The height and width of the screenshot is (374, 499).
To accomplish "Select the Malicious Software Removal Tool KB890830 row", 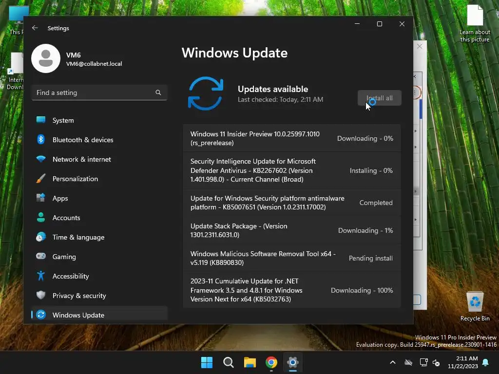I will pos(291,258).
